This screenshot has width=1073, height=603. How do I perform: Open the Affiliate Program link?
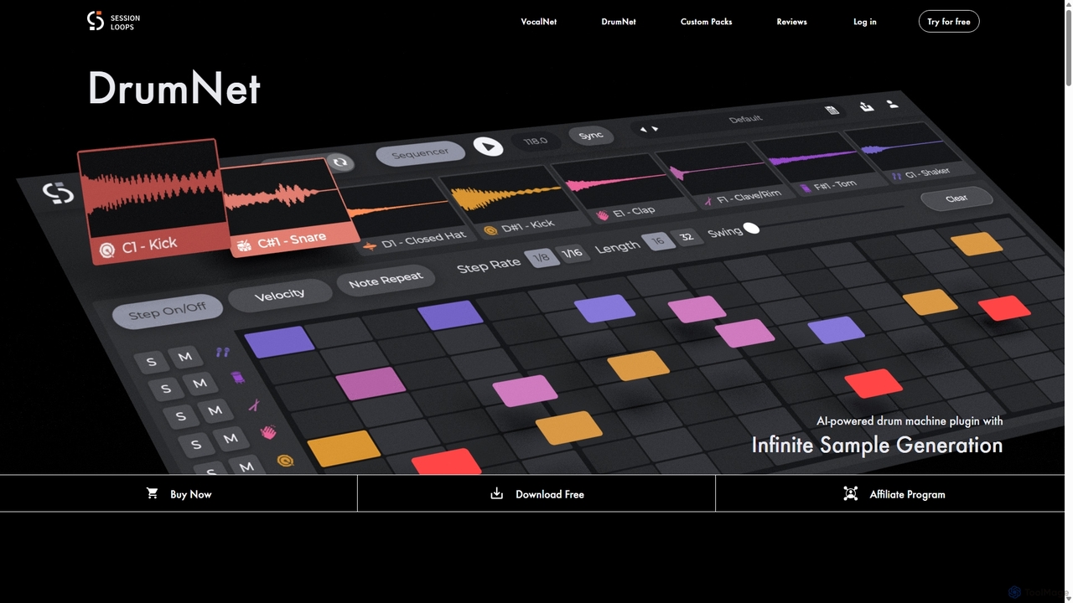(894, 494)
